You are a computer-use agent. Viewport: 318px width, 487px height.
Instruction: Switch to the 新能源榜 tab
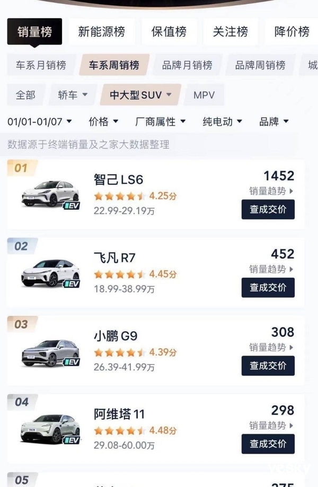103,31
